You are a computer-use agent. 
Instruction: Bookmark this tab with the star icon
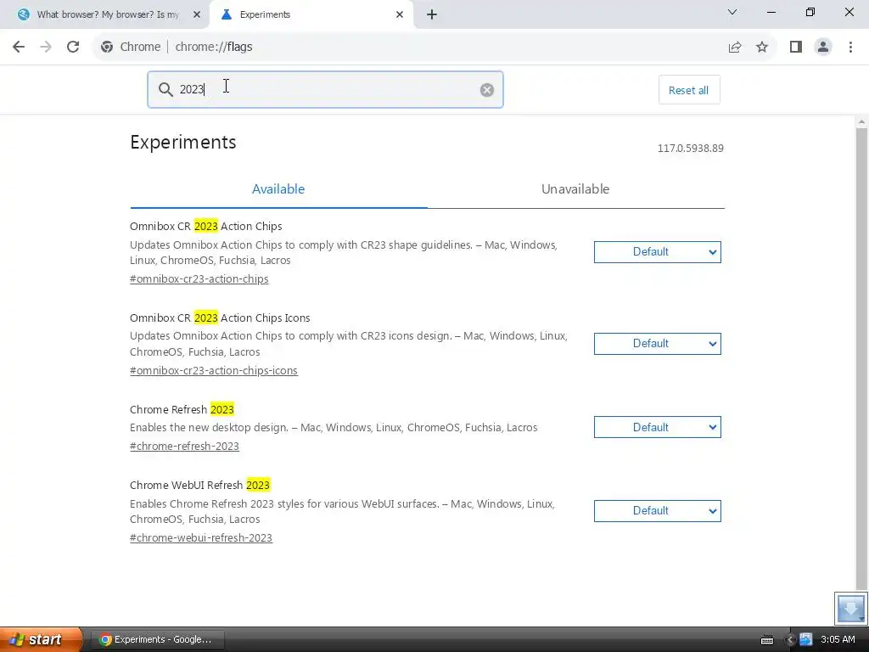pyautogui.click(x=762, y=48)
